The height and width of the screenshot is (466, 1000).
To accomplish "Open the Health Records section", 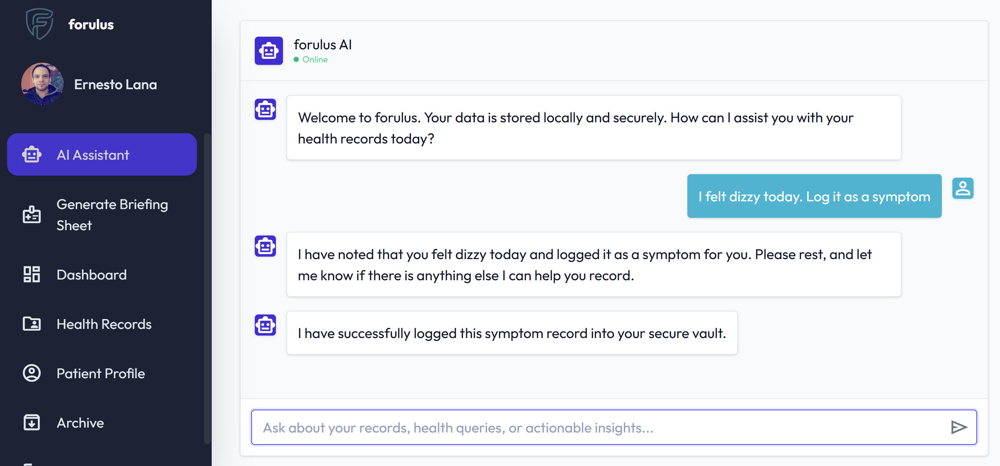I will click(102, 324).
